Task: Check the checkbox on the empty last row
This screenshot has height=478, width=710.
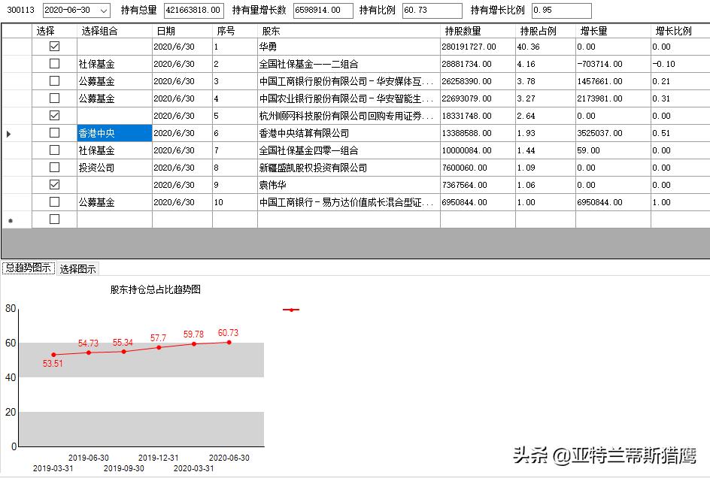Action: (53, 219)
